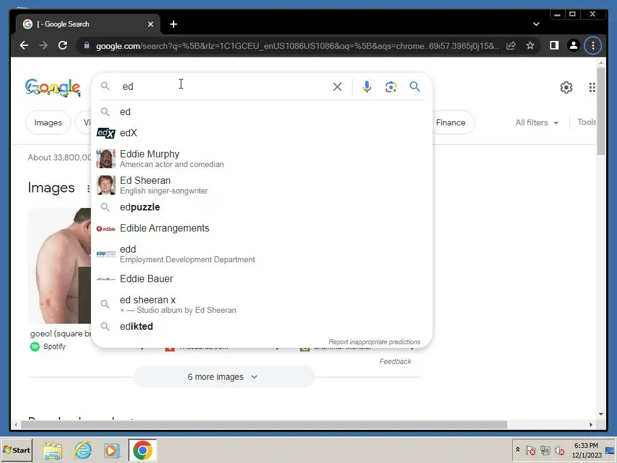This screenshot has height=463, width=617.
Task: Select the 'ed sheeran x' album suggestion
Action: point(262,304)
